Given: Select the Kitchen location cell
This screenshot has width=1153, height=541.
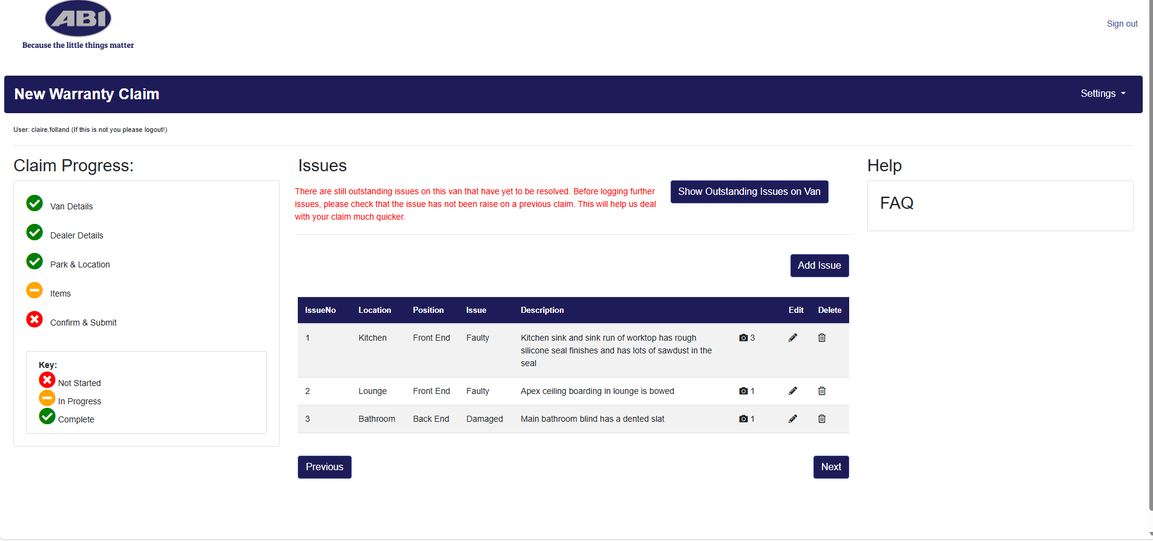Looking at the screenshot, I should (x=372, y=338).
